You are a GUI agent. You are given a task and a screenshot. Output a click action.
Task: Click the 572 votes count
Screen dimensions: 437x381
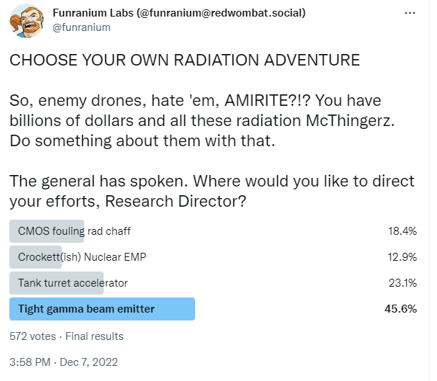32,336
